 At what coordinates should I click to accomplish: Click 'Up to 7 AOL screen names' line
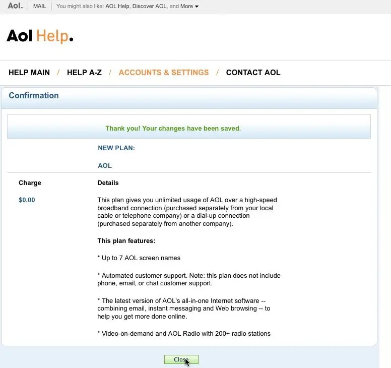pyautogui.click(x=139, y=258)
